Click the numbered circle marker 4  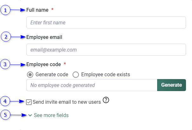coord(5,102)
